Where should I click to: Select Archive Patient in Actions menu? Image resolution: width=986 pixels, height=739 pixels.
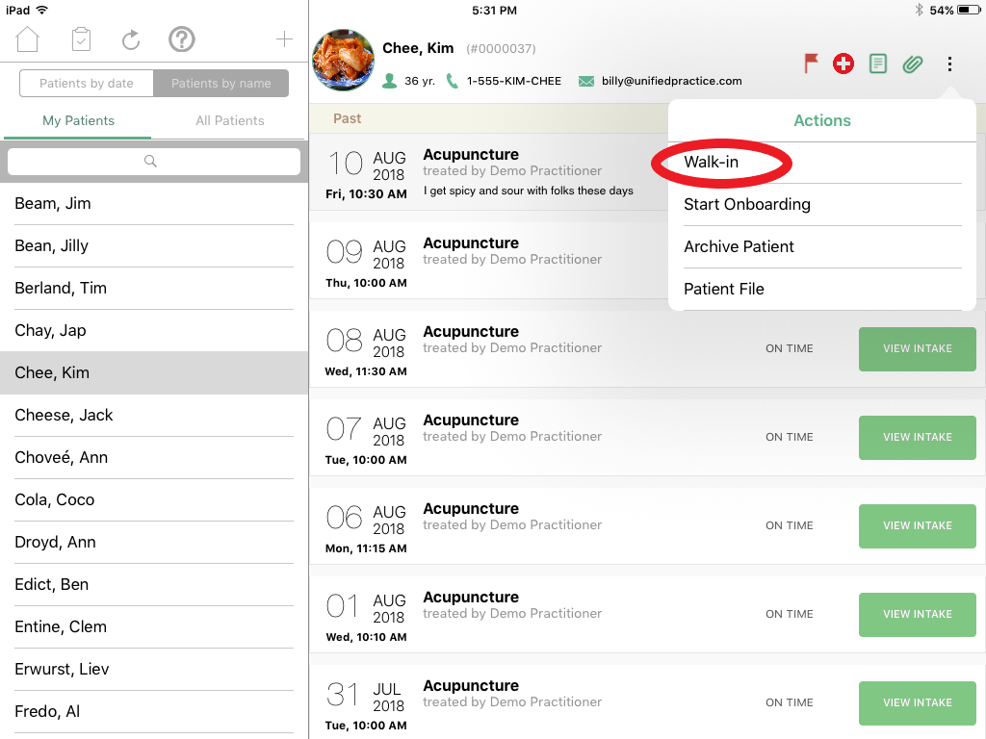pos(739,246)
